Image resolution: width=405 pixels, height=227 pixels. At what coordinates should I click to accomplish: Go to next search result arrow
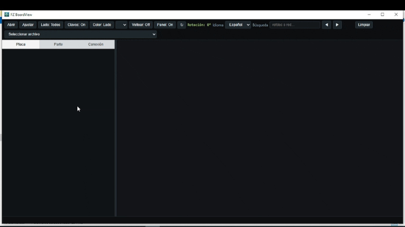coord(337,25)
